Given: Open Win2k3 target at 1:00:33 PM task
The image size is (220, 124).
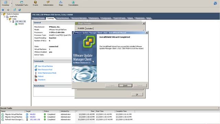Looking at the screenshot, I should (x=33, y=117).
